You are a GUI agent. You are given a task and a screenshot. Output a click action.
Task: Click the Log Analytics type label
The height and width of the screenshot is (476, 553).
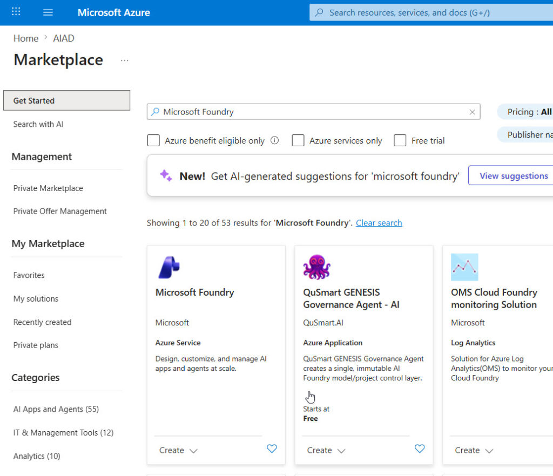(x=473, y=343)
